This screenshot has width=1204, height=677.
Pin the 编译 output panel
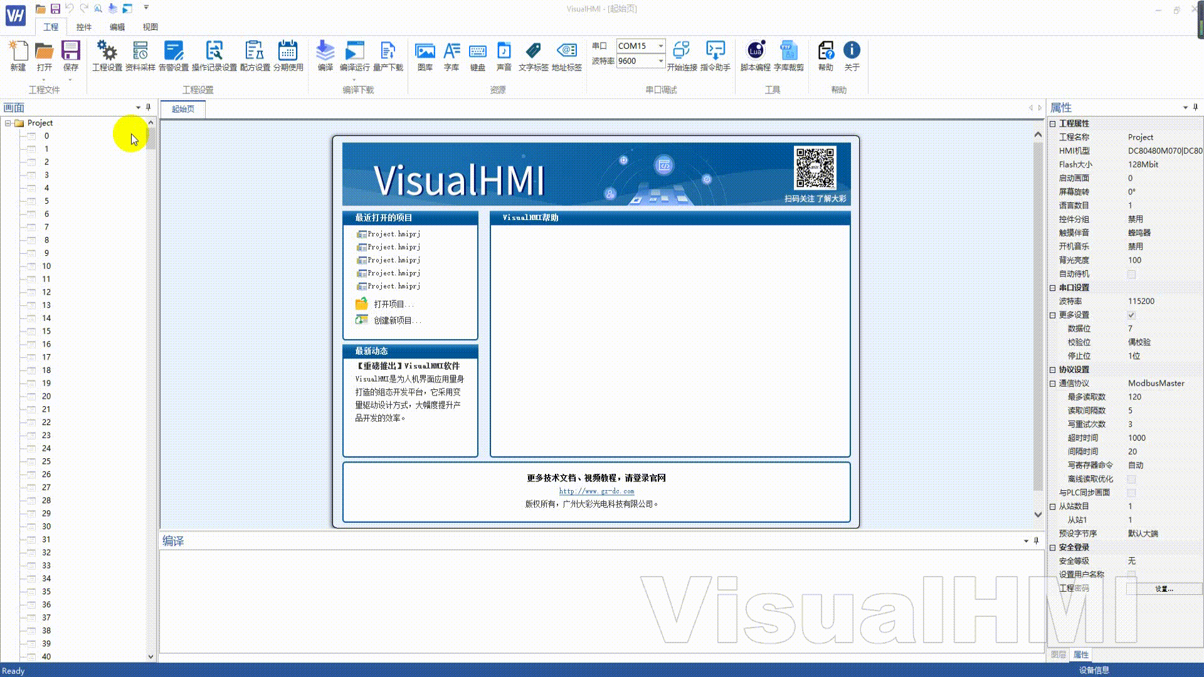tap(1036, 541)
